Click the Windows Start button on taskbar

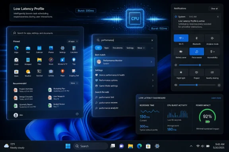(x=68, y=146)
